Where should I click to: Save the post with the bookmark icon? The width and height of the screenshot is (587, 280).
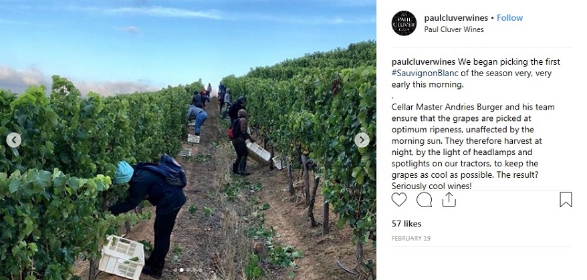566,200
